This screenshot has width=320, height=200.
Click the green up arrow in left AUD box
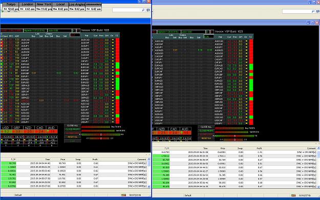48,131
